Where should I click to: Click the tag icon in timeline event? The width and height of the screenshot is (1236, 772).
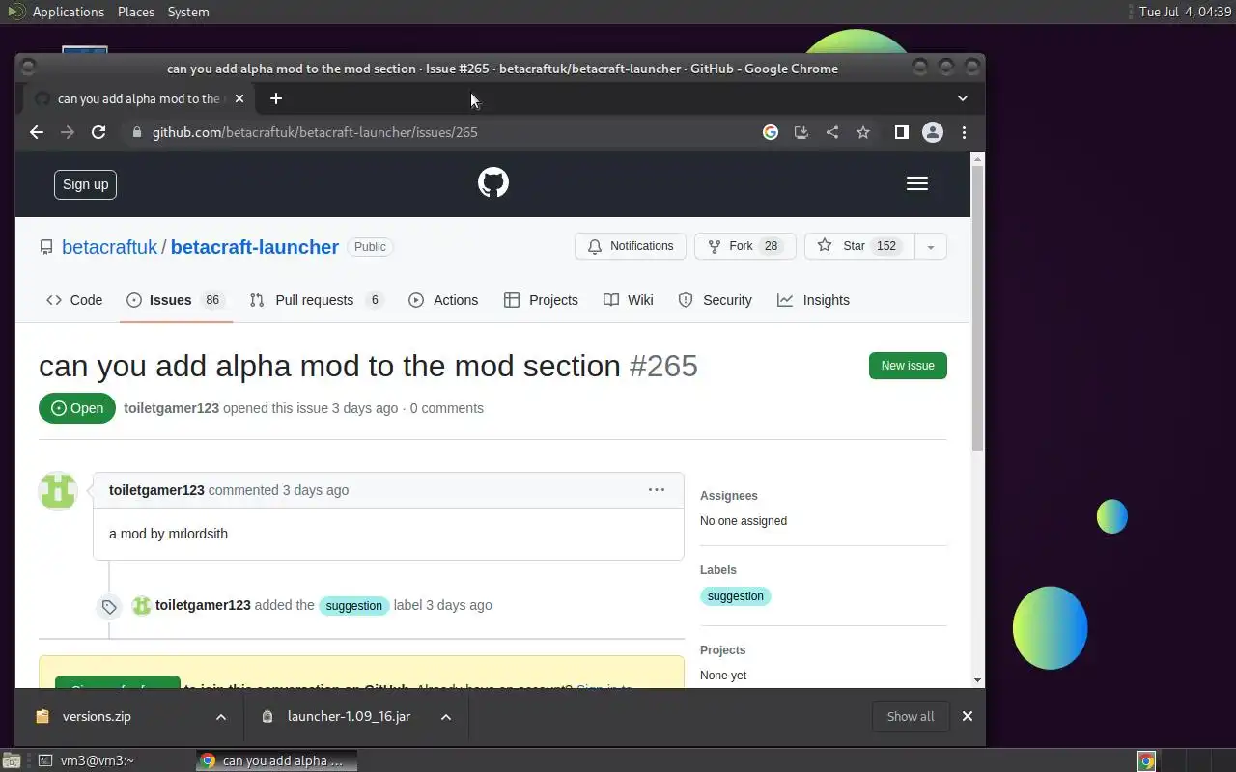point(109,607)
